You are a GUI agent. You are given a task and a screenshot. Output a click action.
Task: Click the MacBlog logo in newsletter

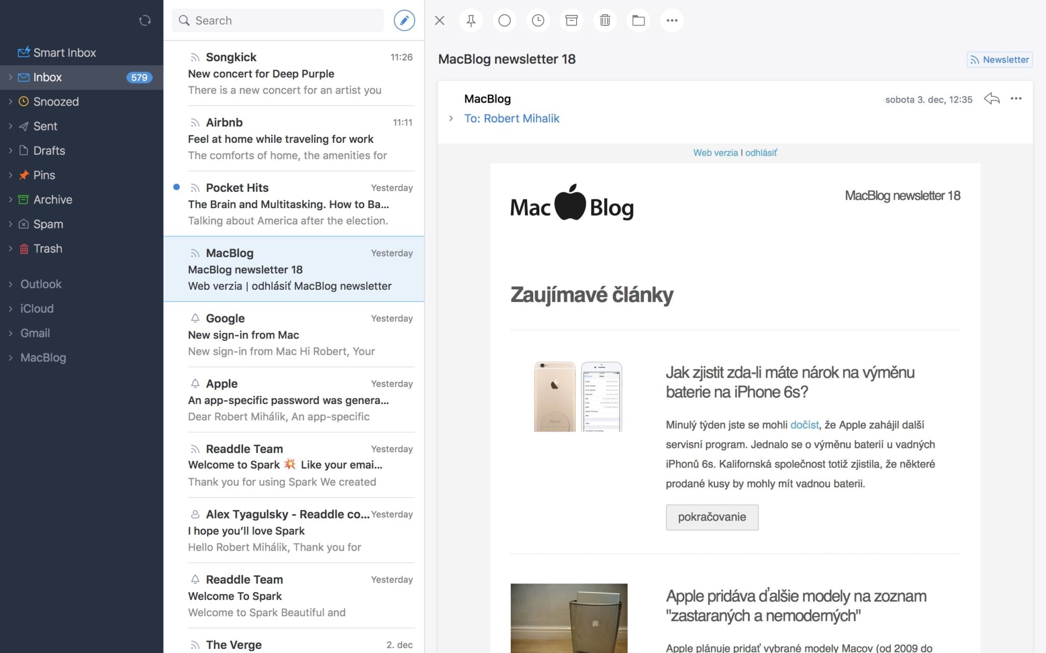coord(572,203)
